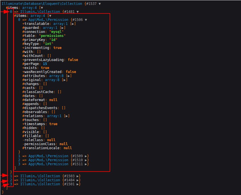
Task: Click the timestamps true value
Action: (53, 124)
